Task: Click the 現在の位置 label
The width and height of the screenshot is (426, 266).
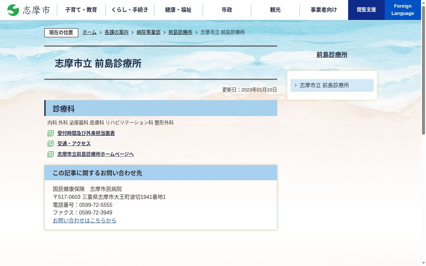Action: click(61, 33)
